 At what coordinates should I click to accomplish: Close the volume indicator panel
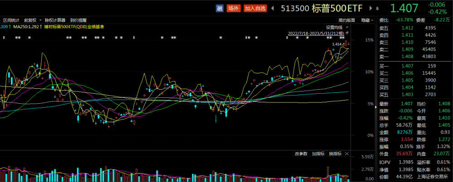(347, 154)
